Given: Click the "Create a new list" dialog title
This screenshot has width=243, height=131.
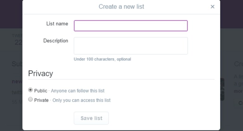Looking at the screenshot, I should point(121,7).
